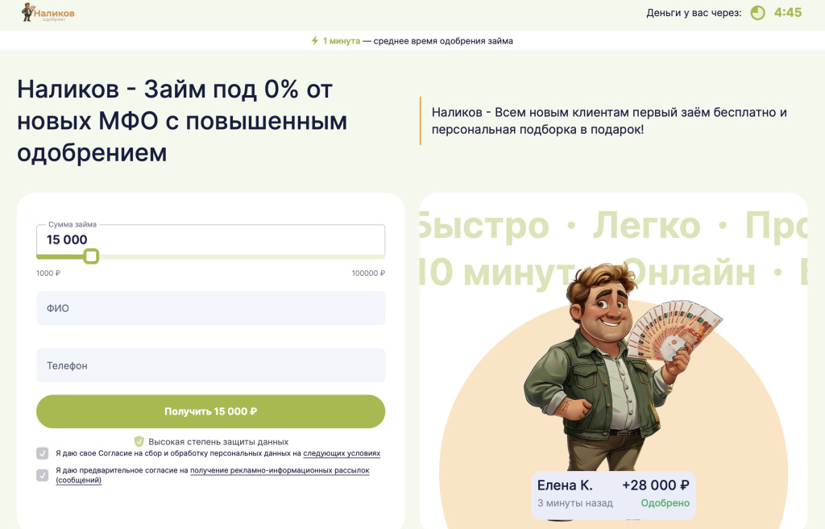Uncheck the personal data processing consent
825x529 pixels.
43,453
